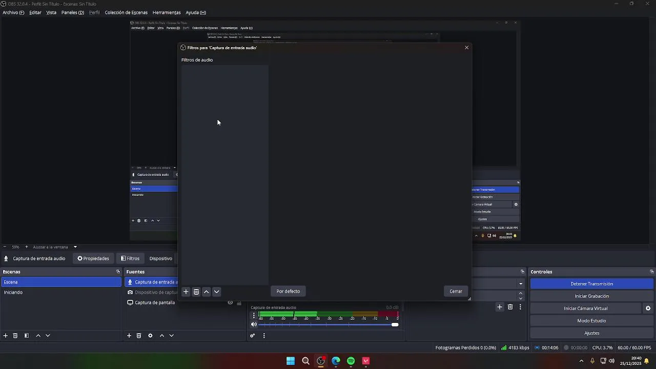Click Cerrar to close filters dialog

coord(456,291)
